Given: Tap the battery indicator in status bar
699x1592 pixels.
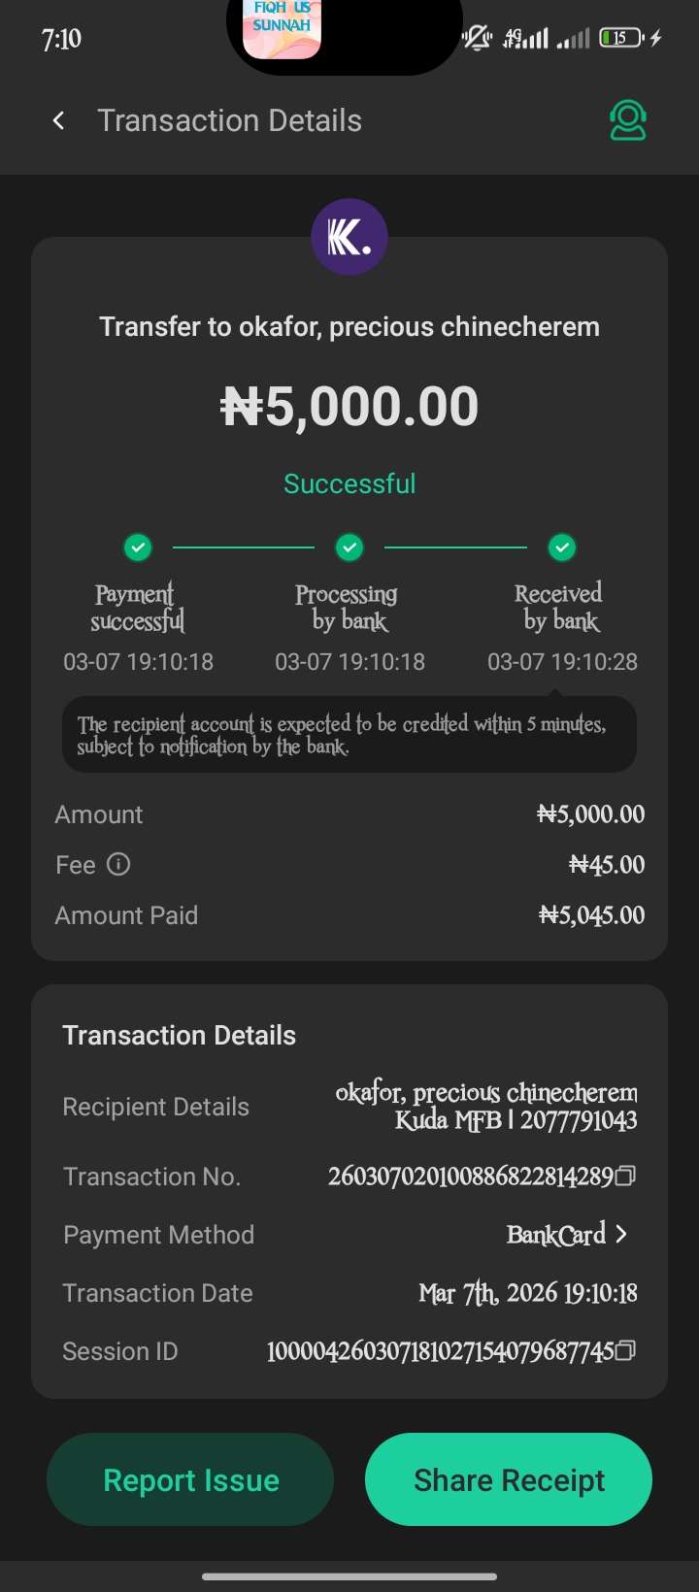Looking at the screenshot, I should [620, 38].
